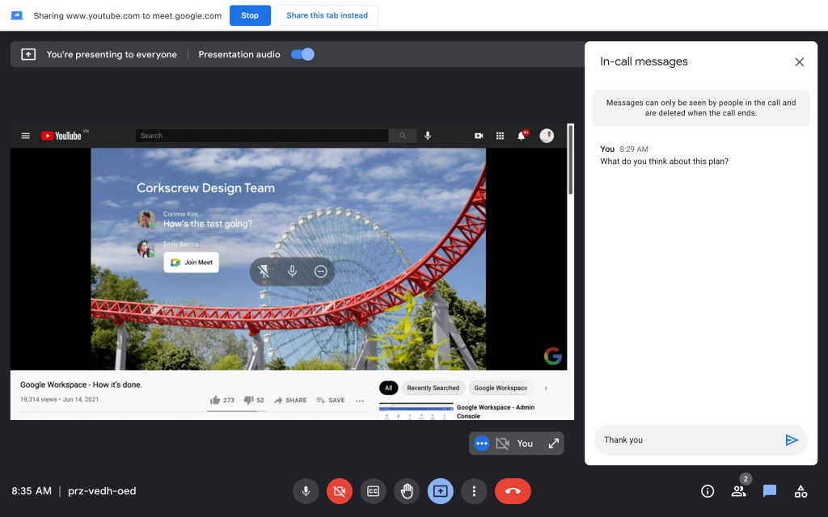Open the YouTube apps grid
The image size is (828, 517).
[x=500, y=136]
